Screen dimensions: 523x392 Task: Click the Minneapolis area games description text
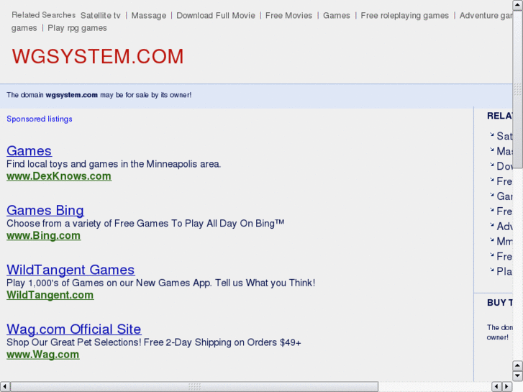114,164
